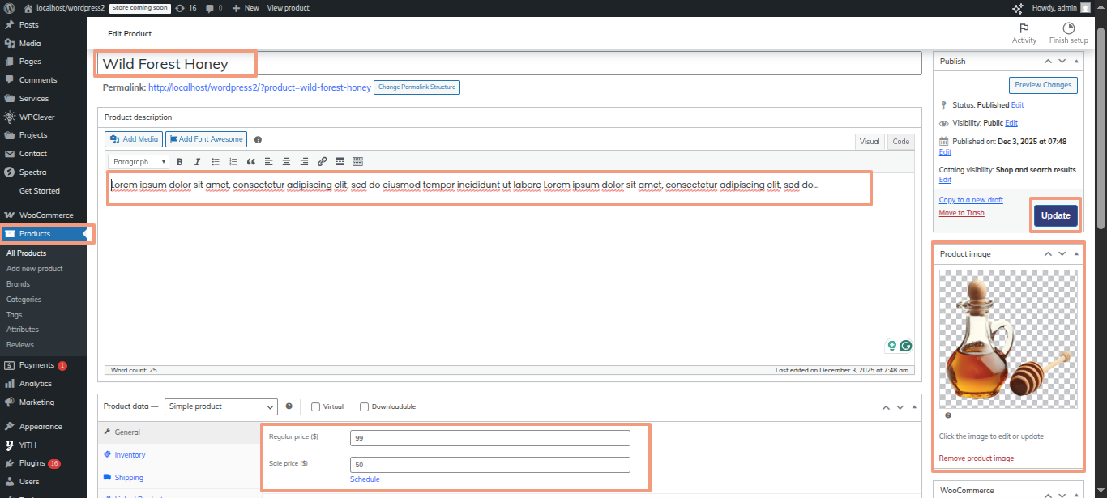Open the Inventory product data tab

click(x=130, y=455)
